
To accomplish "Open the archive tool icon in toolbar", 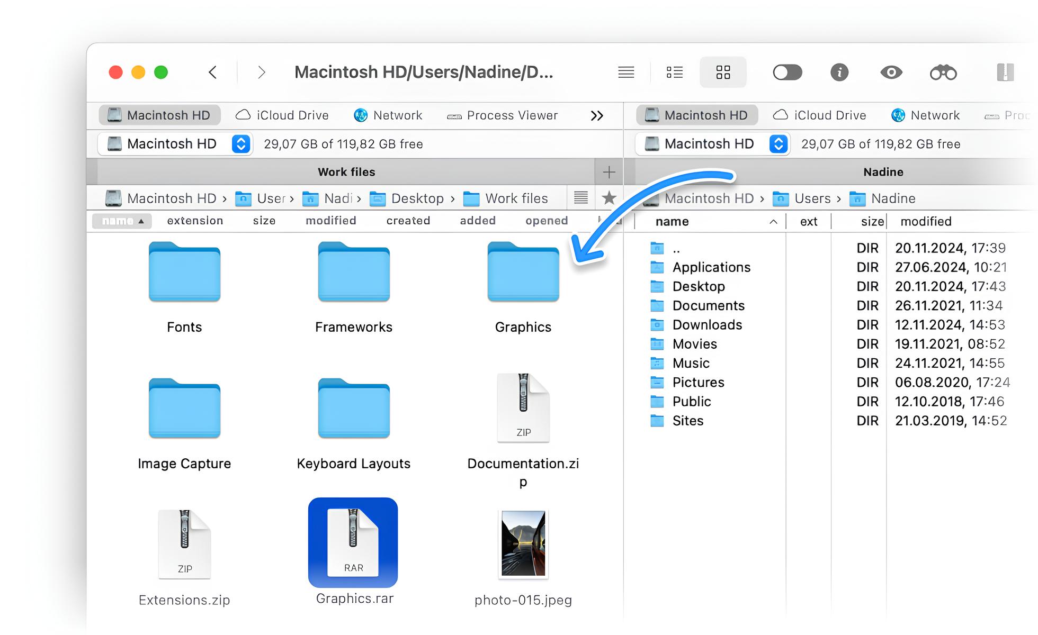I will [x=1005, y=72].
